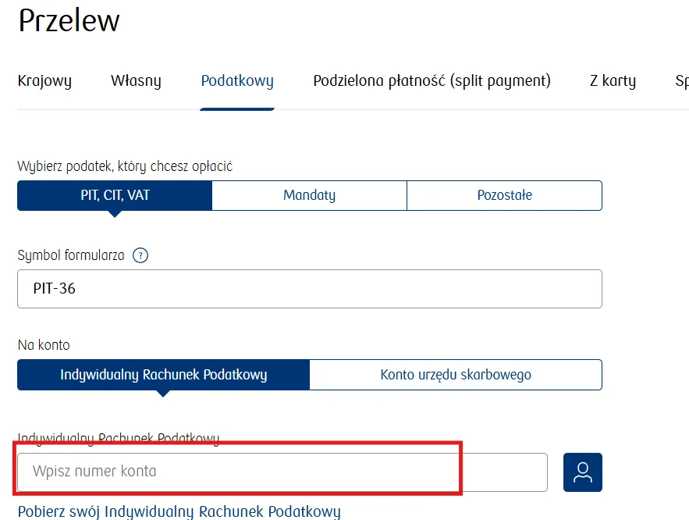The height and width of the screenshot is (520, 689).
Task: Switch to Konto urzędu skarbowego option
Action: (x=456, y=375)
